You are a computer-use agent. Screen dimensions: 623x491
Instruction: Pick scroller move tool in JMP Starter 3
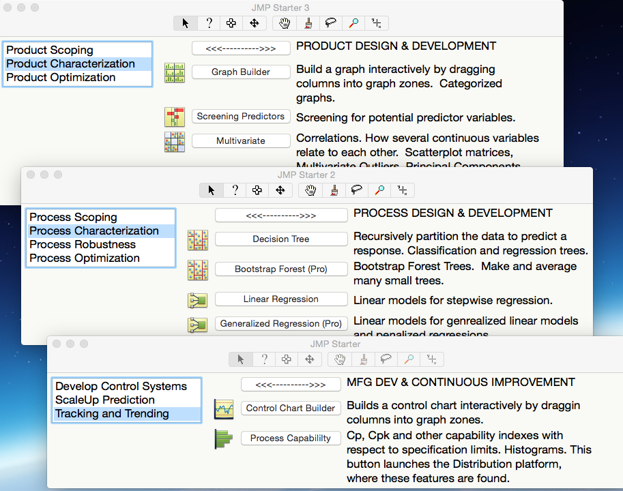click(x=255, y=23)
